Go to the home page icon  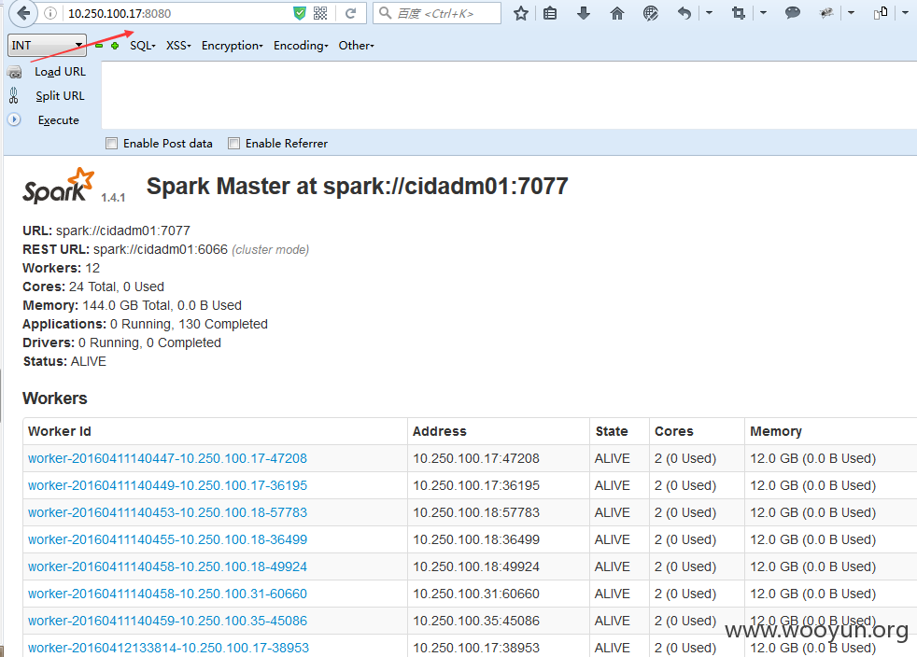(617, 13)
